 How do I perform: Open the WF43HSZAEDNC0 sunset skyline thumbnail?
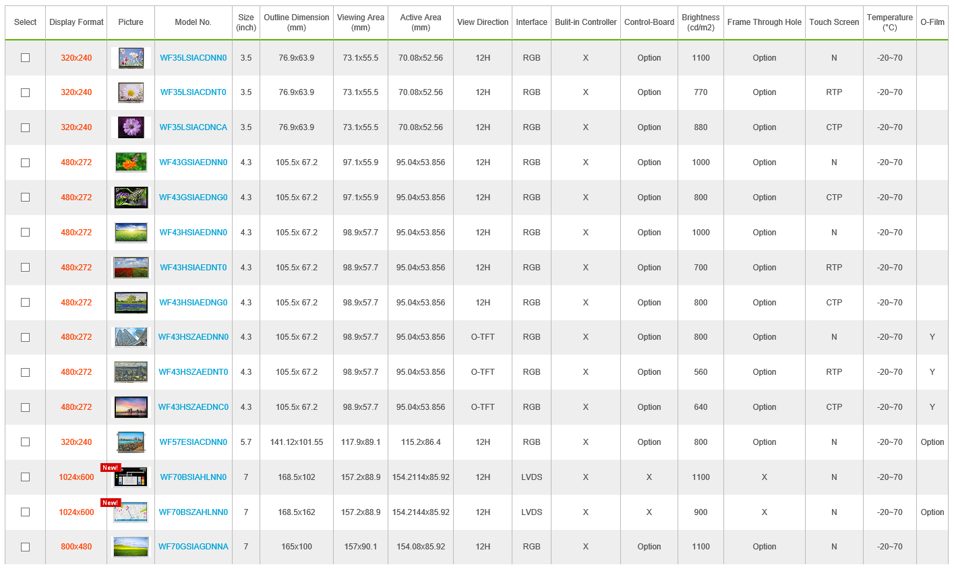click(131, 407)
